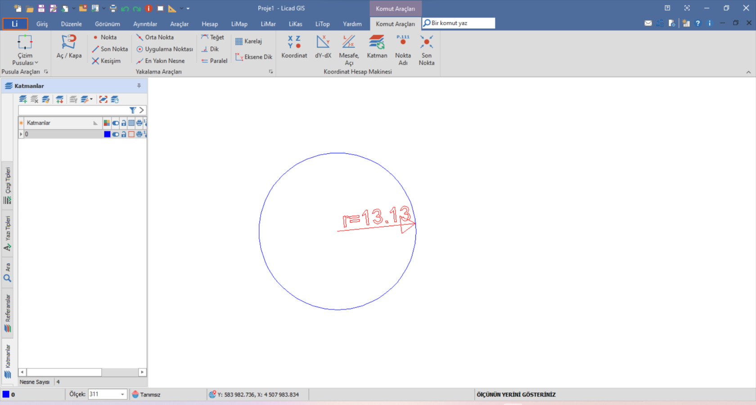The width and height of the screenshot is (756, 405).
Task: Click the print icon in the quick access toolbar
Action: [113, 8]
